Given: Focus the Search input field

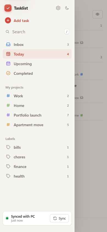Looking at the screenshot, I should (37, 32).
